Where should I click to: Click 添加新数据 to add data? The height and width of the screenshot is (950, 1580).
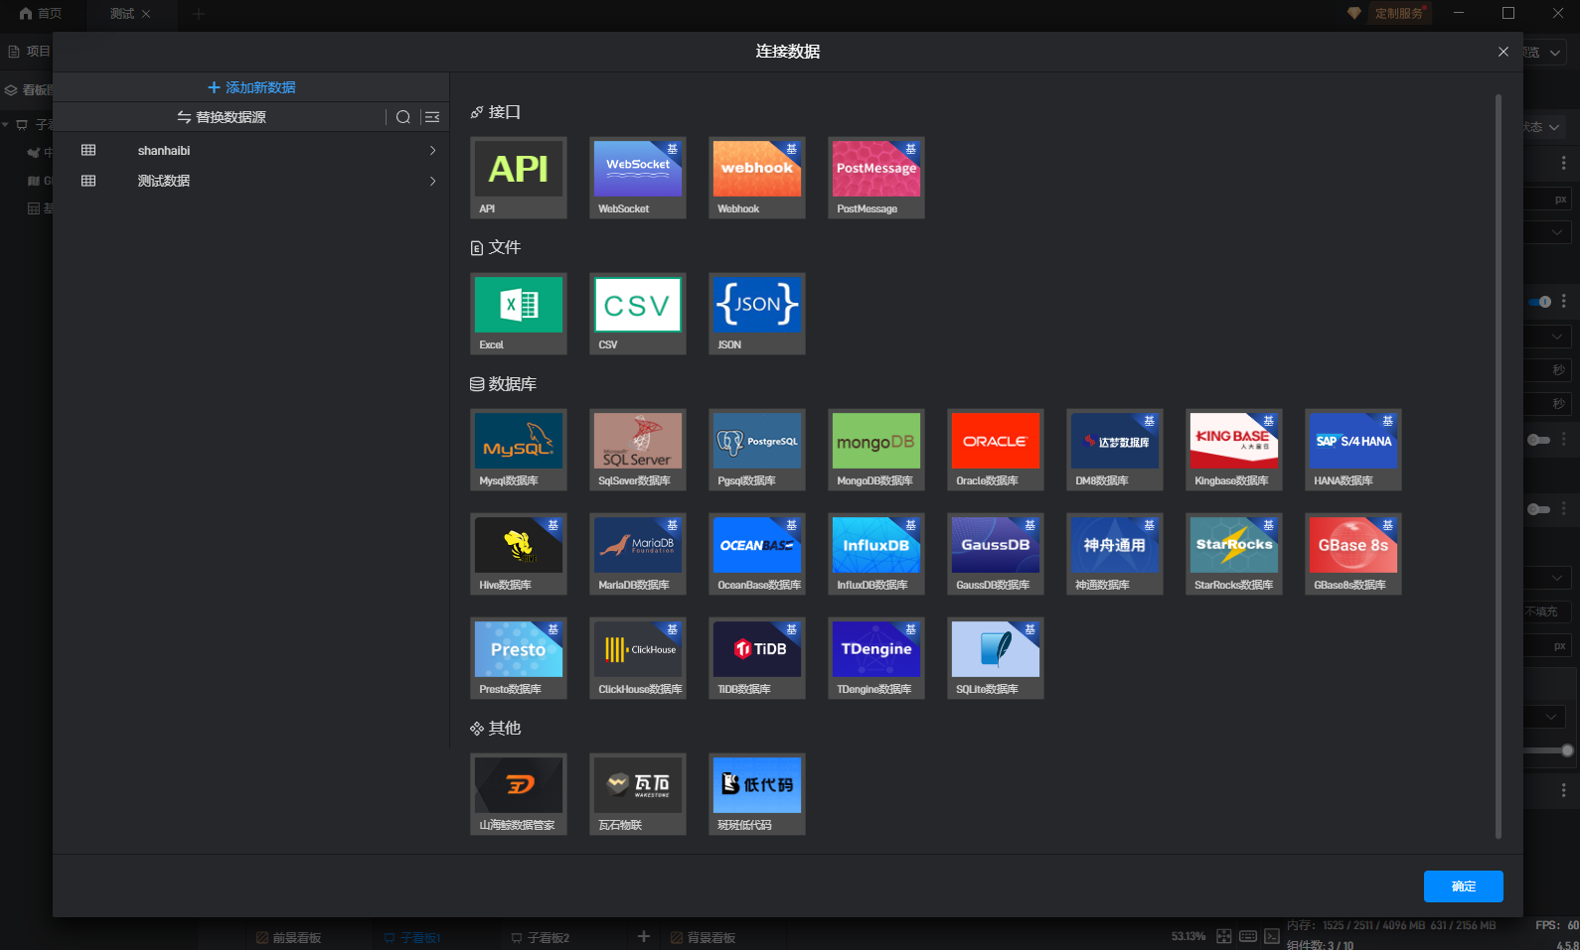tap(251, 87)
